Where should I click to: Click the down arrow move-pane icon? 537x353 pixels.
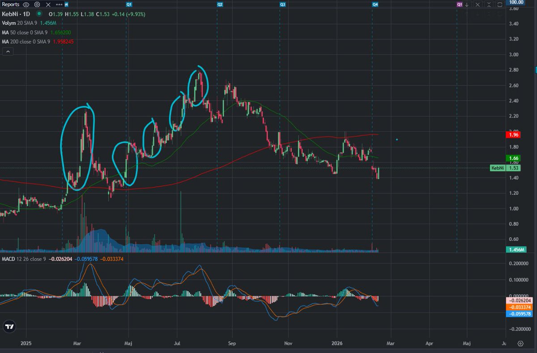pyautogui.click(x=467, y=4)
